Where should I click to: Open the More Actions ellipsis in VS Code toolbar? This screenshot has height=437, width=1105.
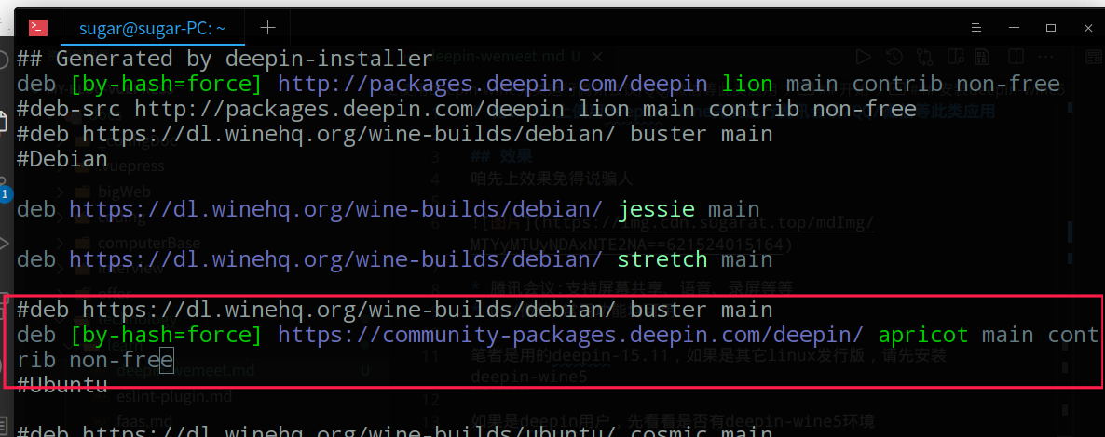point(1047,57)
